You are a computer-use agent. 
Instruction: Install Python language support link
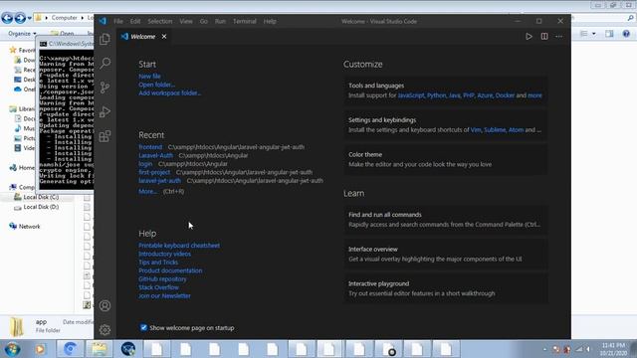pos(436,95)
